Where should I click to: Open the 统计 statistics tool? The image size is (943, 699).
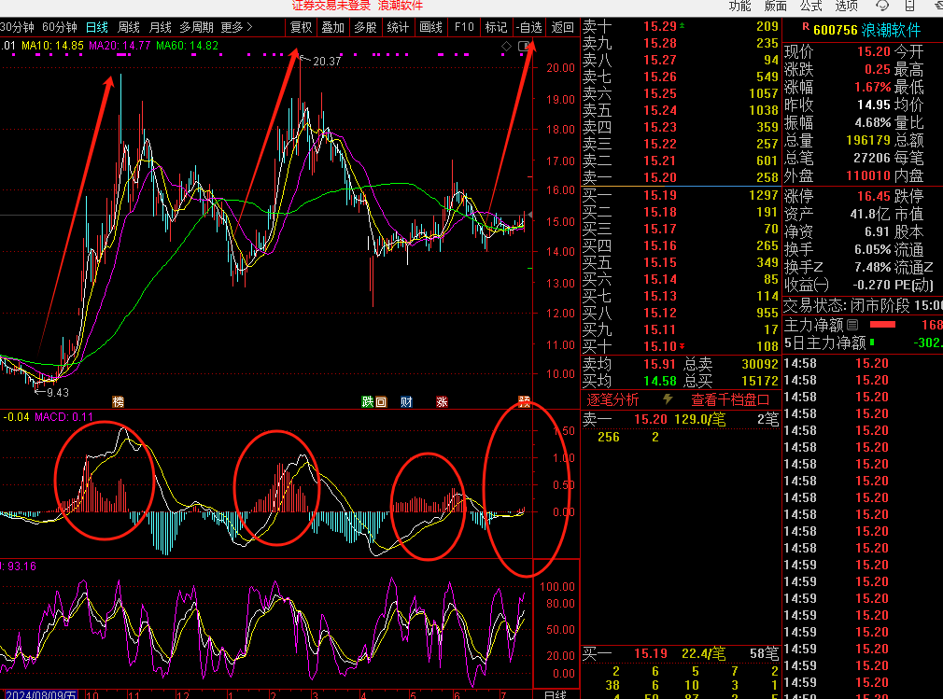pyautogui.click(x=398, y=27)
